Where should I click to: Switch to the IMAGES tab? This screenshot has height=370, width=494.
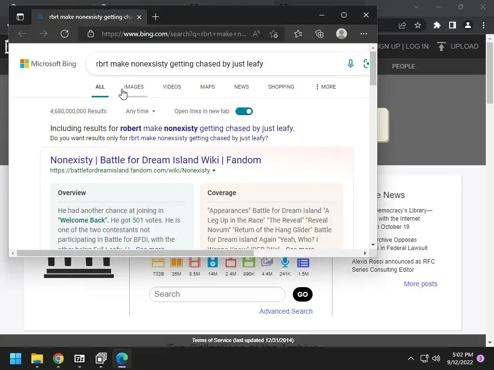(x=134, y=87)
